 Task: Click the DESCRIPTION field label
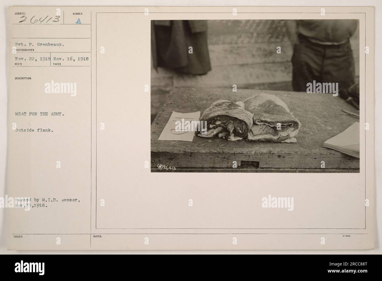(x=23, y=78)
